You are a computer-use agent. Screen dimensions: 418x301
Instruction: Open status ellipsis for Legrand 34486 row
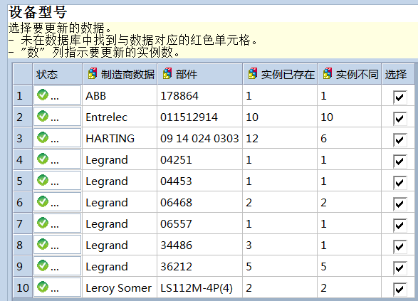[55, 247]
